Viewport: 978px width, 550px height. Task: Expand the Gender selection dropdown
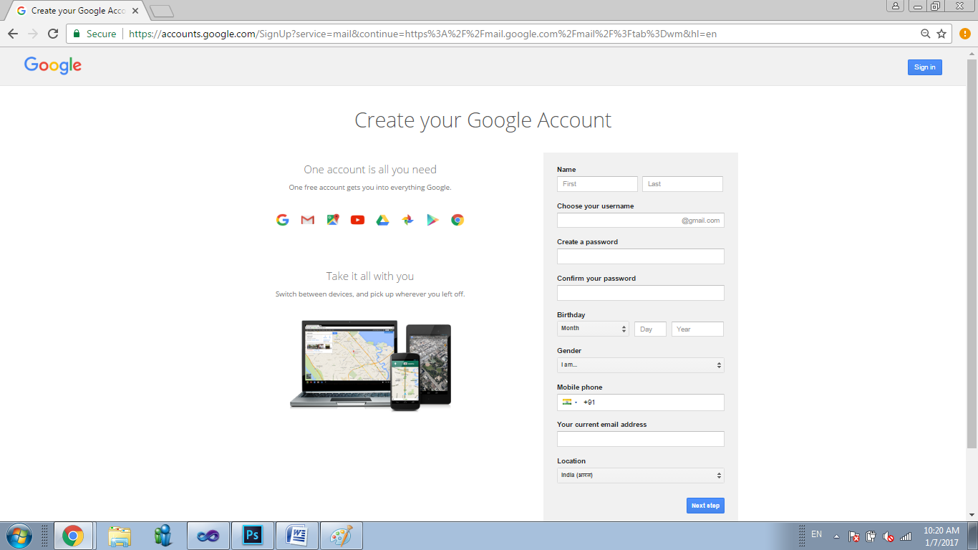point(640,365)
